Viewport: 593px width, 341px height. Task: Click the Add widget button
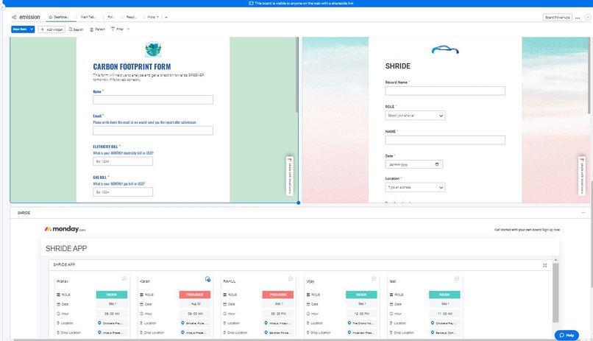(52, 29)
